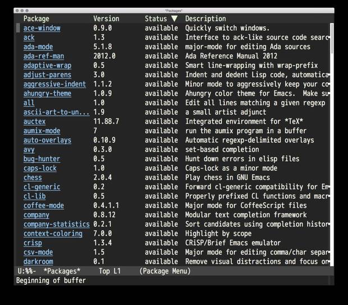
Task: Click the *Packages* buffer name in mode line
Action: coord(62,271)
